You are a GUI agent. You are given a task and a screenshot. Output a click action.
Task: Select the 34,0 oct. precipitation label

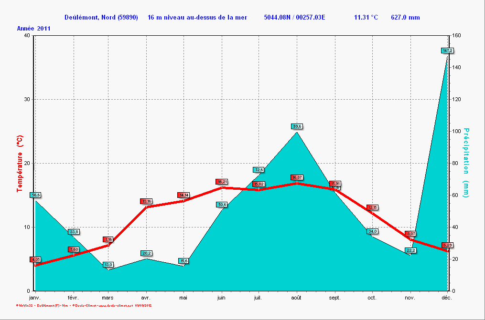coord(372,231)
